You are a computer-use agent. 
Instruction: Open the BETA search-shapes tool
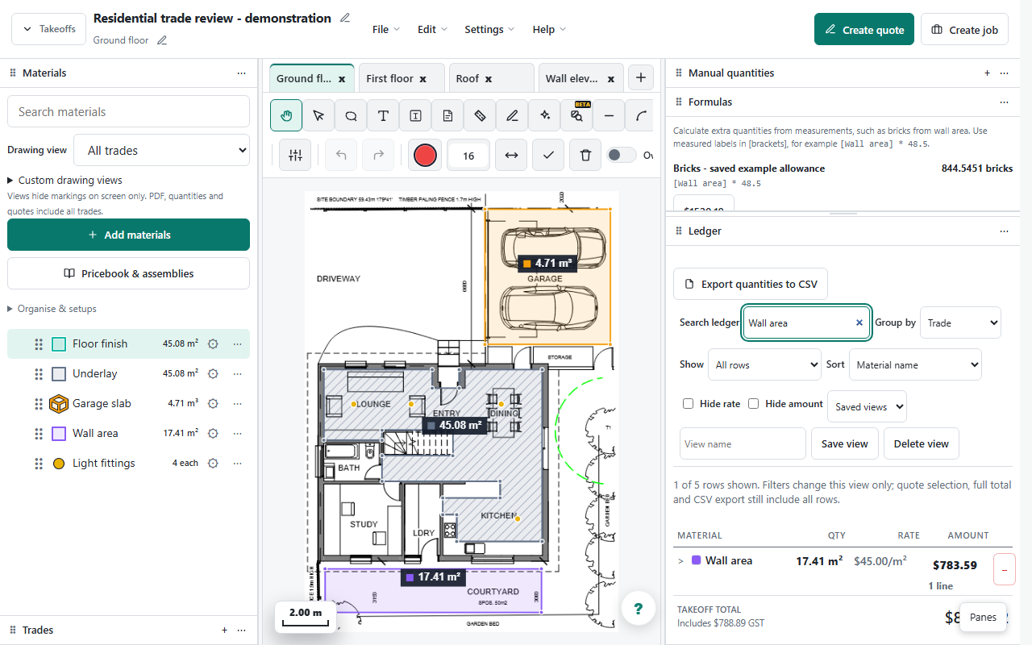[x=576, y=115]
